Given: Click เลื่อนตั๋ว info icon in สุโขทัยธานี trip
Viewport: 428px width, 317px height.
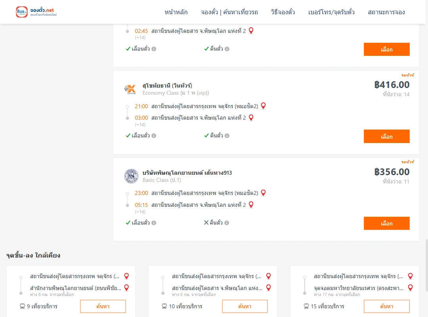Looking at the screenshot, I should click(154, 136).
